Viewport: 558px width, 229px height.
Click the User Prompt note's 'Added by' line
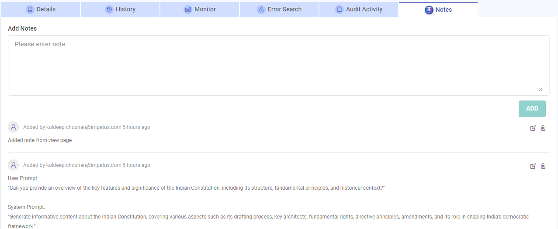[x=87, y=165]
